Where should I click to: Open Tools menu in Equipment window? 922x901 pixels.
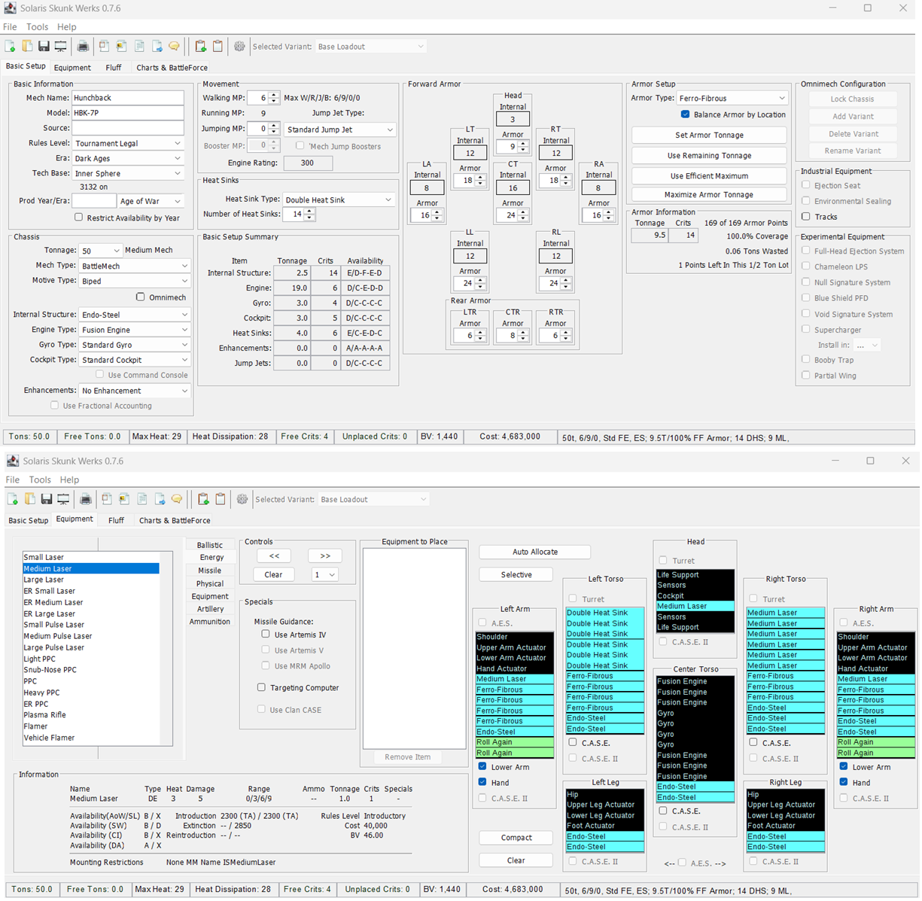coord(40,479)
